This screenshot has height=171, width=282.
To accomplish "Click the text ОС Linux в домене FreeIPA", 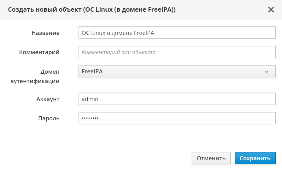I will point(118,33).
